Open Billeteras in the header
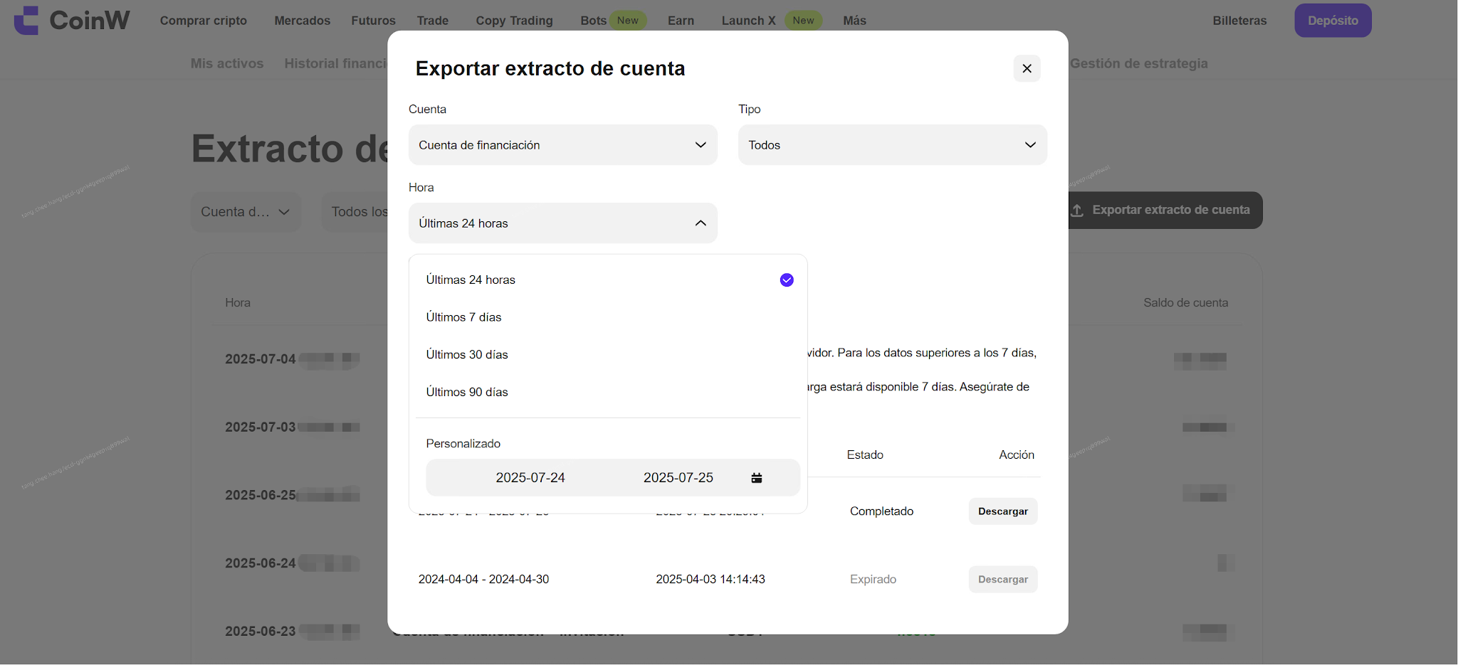 click(x=1239, y=21)
